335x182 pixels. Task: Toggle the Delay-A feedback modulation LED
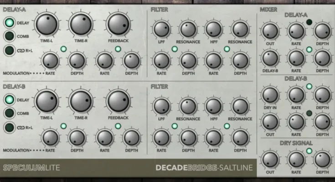pyautogui.click(x=118, y=49)
